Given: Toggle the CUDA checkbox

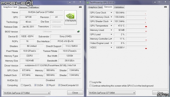Looking at the screenshot, I should click(35, 85).
